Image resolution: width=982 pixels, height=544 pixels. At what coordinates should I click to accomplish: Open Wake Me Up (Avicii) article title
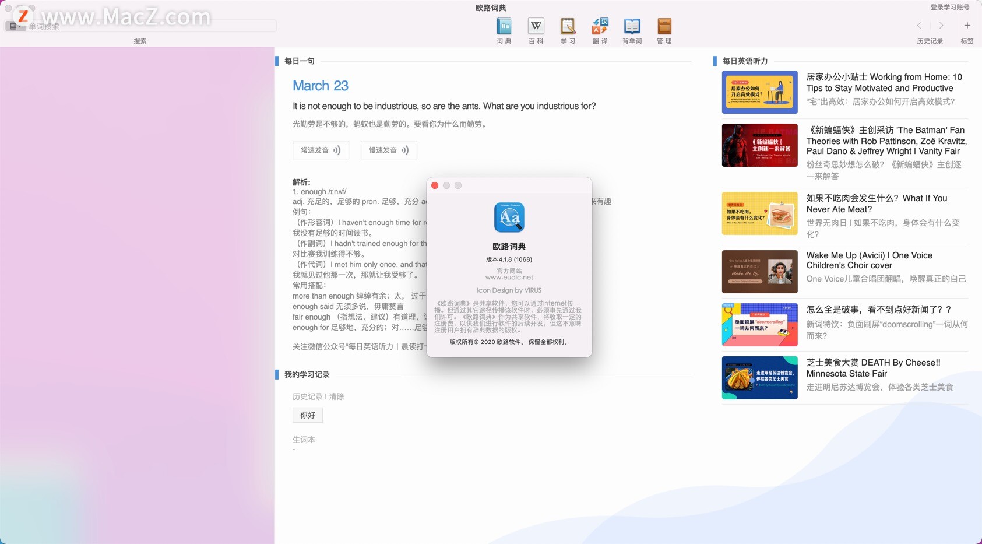pyautogui.click(x=869, y=260)
